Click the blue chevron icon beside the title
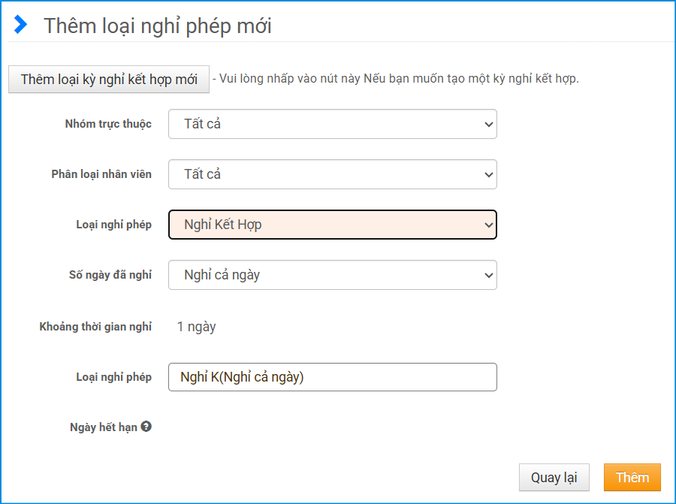 [21, 25]
